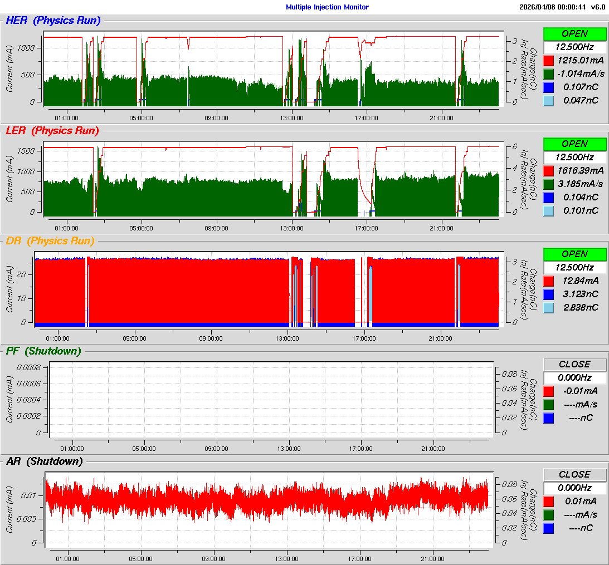Click the light blue DR charge swatch

click(x=548, y=307)
